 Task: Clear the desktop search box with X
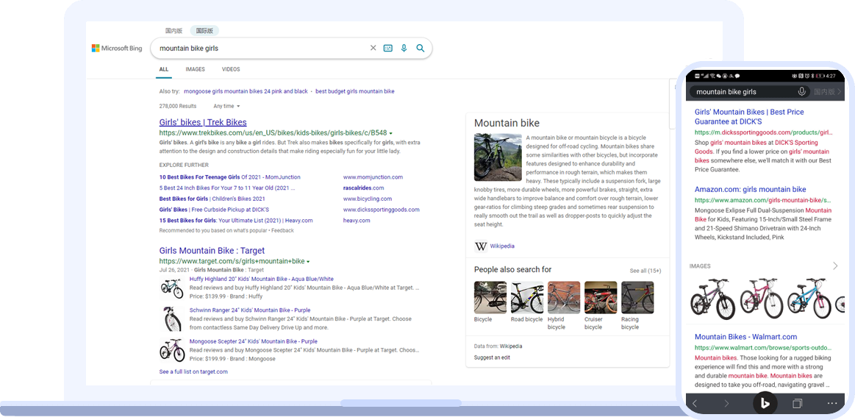point(373,49)
